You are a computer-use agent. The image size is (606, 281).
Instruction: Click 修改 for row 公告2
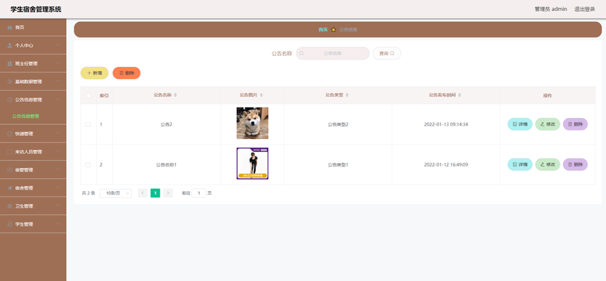point(547,124)
